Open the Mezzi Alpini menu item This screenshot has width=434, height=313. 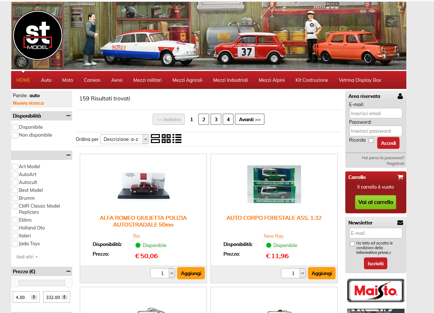[x=272, y=80]
